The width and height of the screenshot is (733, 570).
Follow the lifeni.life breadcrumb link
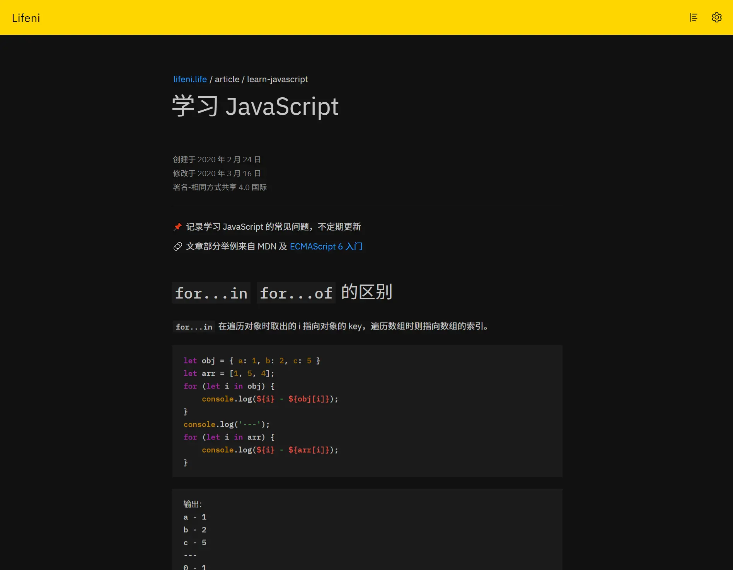tap(190, 79)
